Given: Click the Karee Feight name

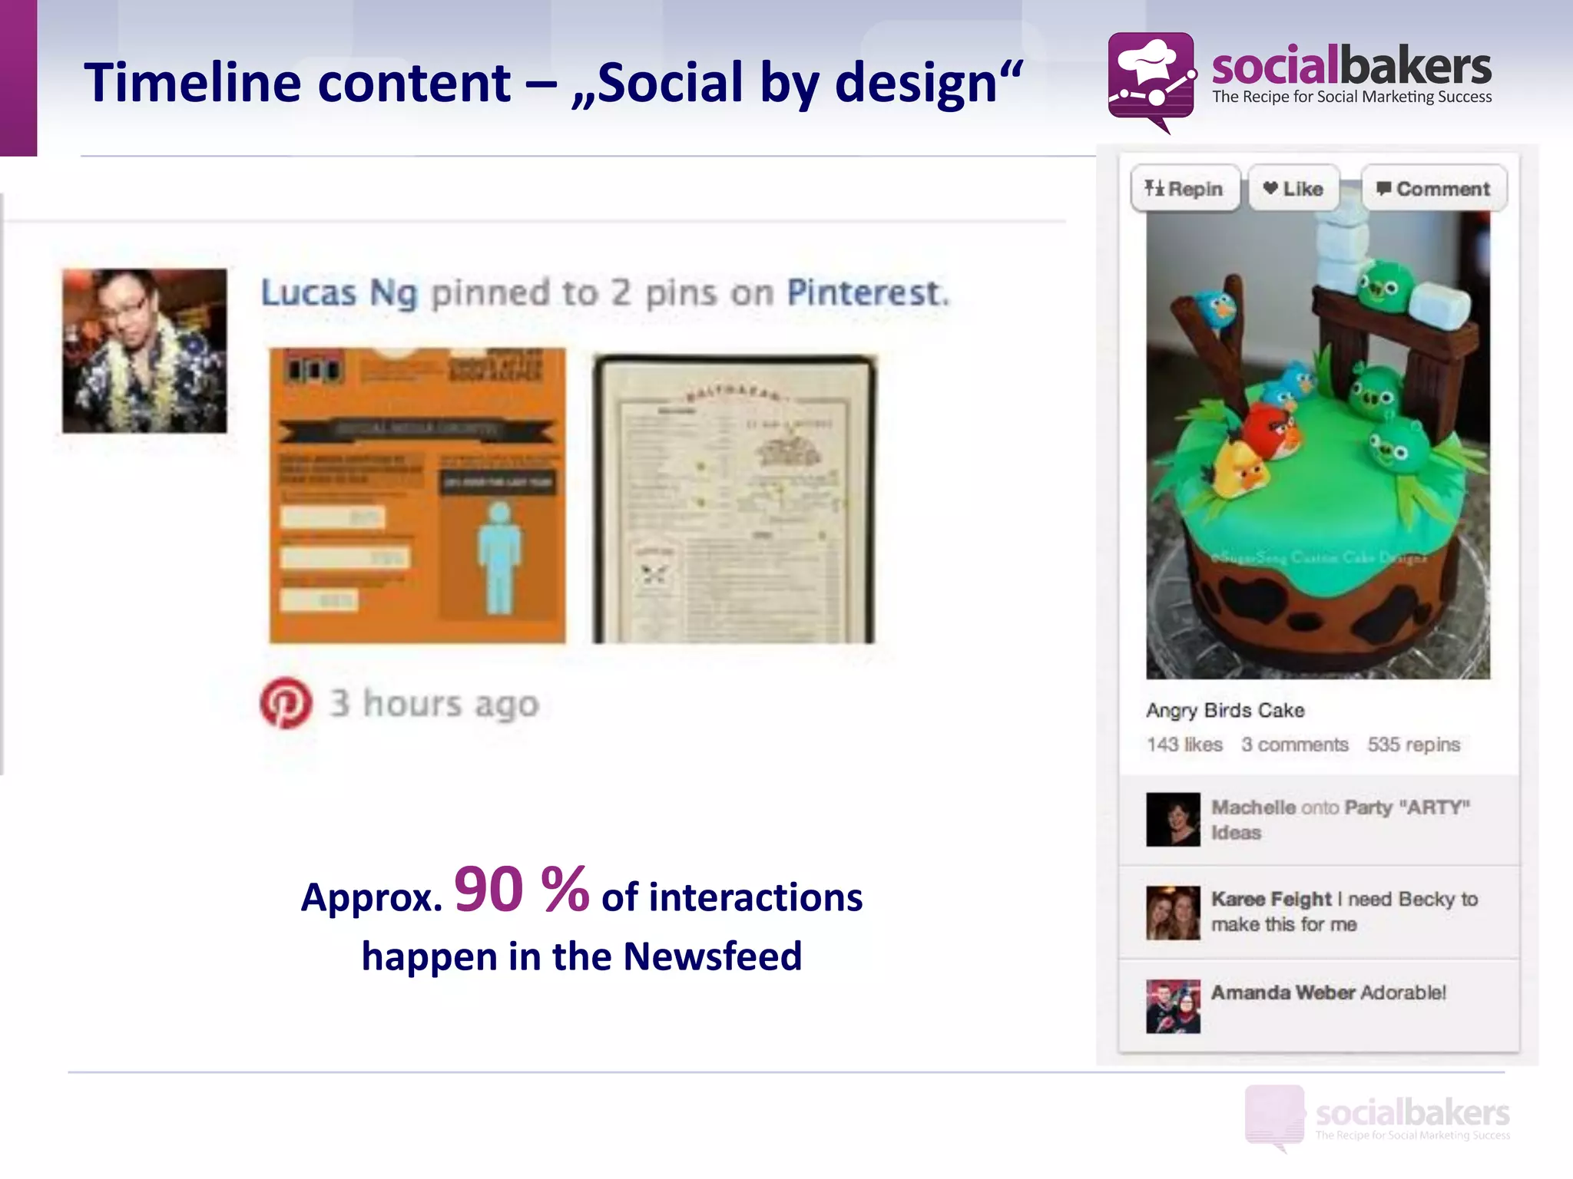Looking at the screenshot, I should [1271, 899].
